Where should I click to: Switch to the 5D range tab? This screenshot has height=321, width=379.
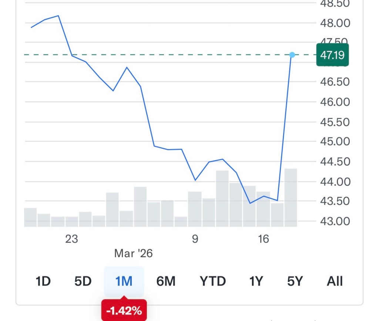coord(83,281)
